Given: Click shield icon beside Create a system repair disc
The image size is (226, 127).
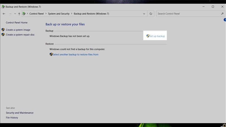Looking at the screenshot, I should tap(3, 34).
